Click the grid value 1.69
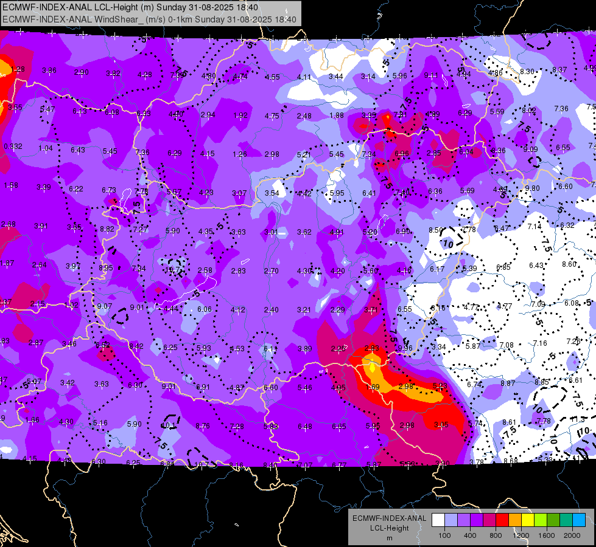The width and height of the screenshot is (596, 547). (x=372, y=387)
